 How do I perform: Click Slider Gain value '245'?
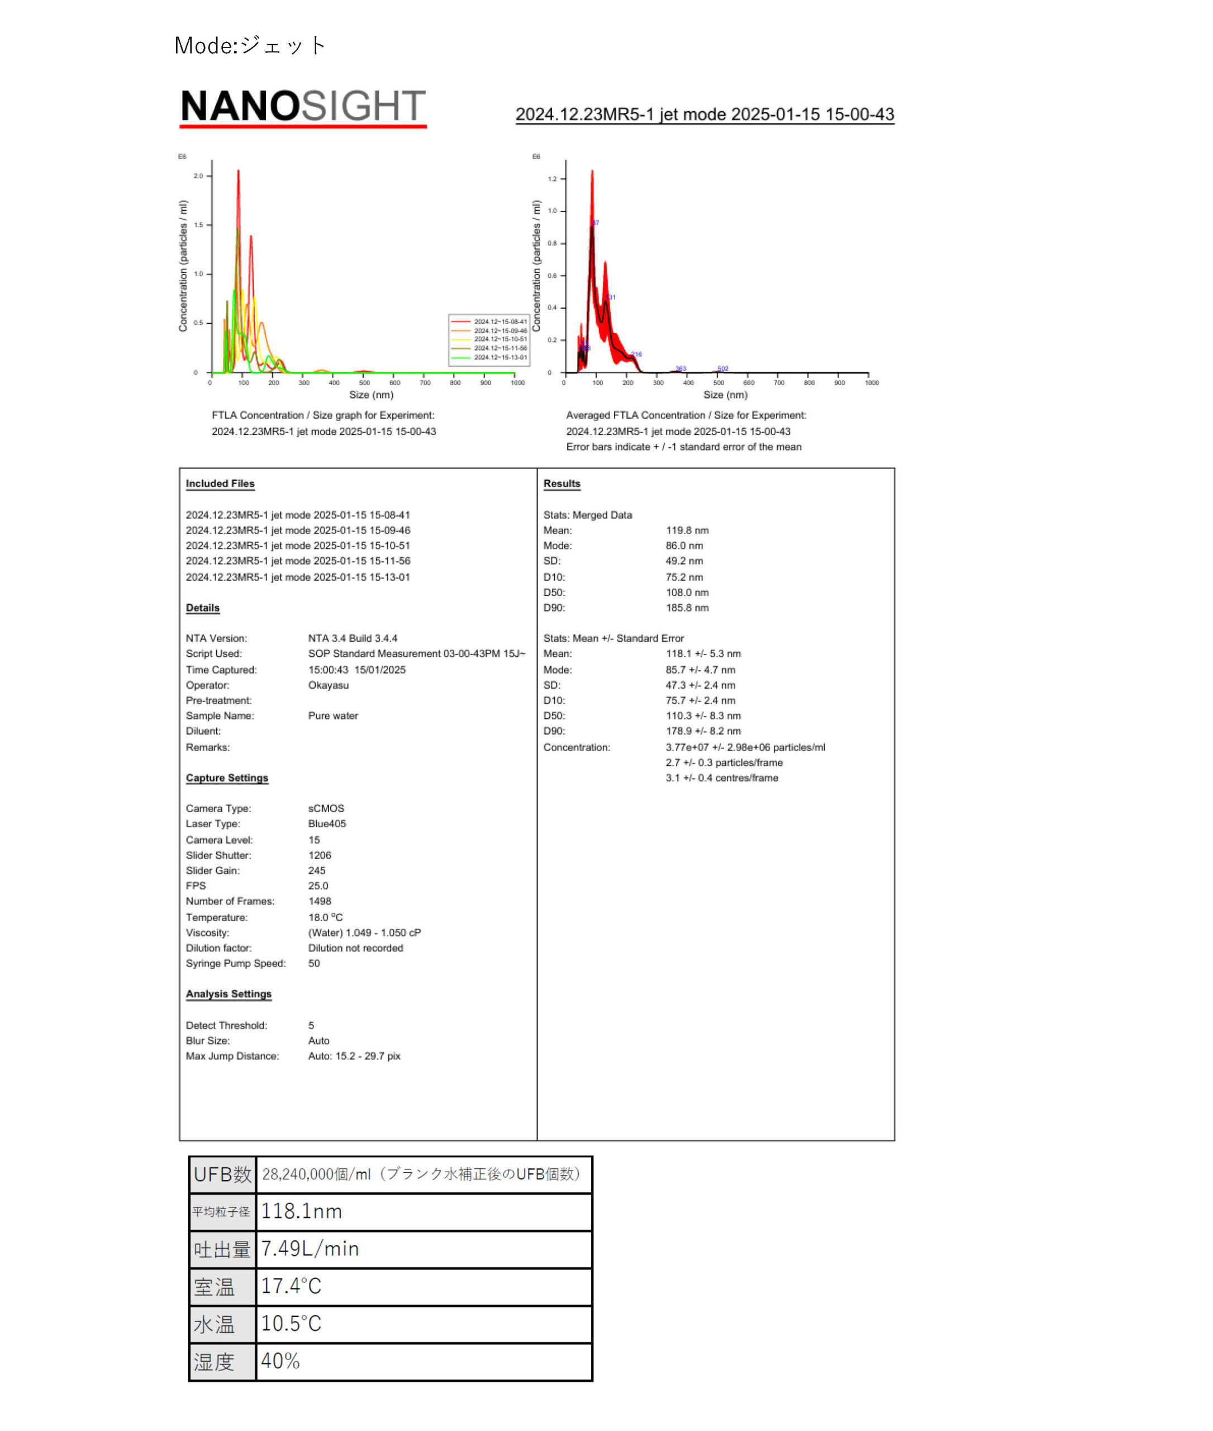click(x=316, y=870)
